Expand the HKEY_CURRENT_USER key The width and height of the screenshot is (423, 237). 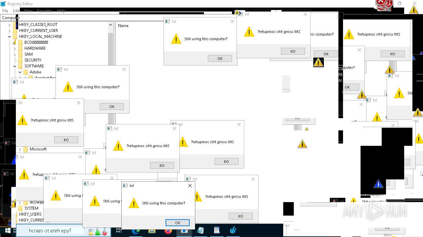(x=10, y=31)
